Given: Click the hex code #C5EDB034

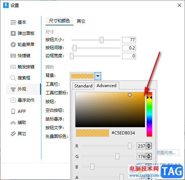Looking at the screenshot, I should pyautogui.click(x=123, y=133).
